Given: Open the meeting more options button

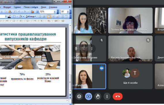Looking at the screenshot, I should click(107, 96).
